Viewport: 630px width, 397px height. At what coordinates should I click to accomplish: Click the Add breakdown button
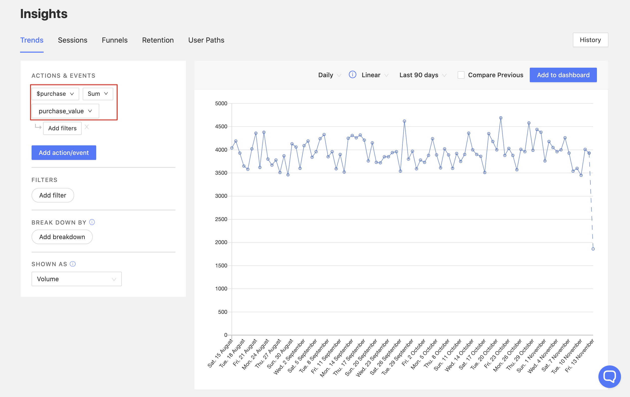pos(62,237)
